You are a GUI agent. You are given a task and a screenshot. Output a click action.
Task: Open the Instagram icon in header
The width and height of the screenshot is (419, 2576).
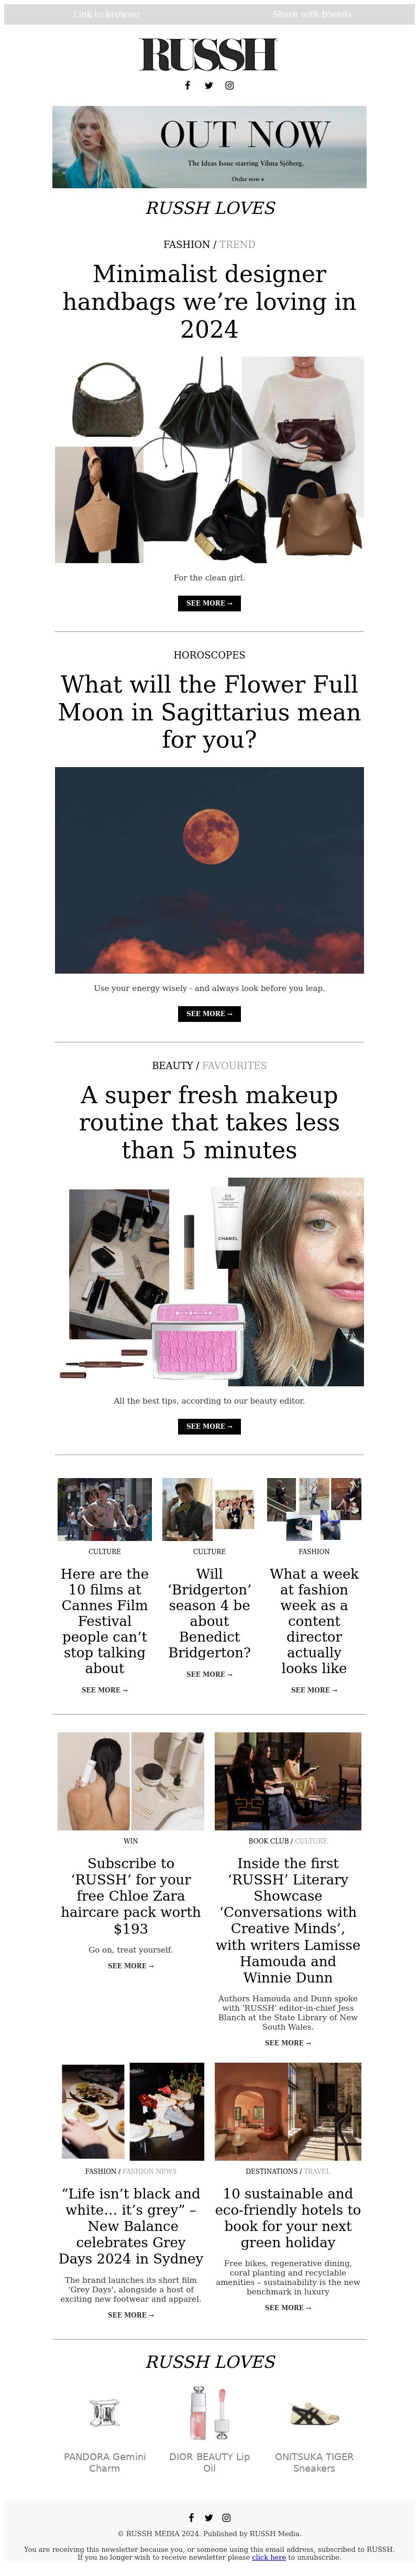[x=229, y=85]
